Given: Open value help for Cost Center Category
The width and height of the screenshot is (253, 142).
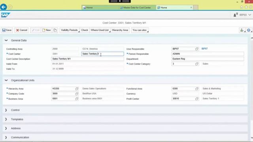Looking at the screenshot, I should point(197,64).
